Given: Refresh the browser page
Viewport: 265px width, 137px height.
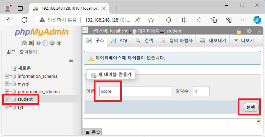Looking at the screenshot, I should tap(25, 20).
